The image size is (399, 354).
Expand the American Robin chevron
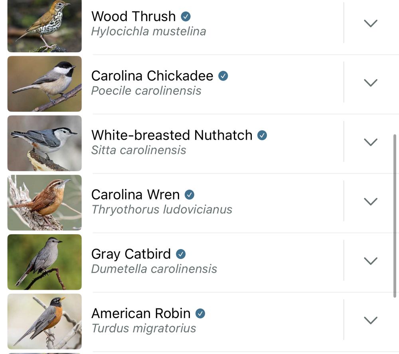[371, 320]
